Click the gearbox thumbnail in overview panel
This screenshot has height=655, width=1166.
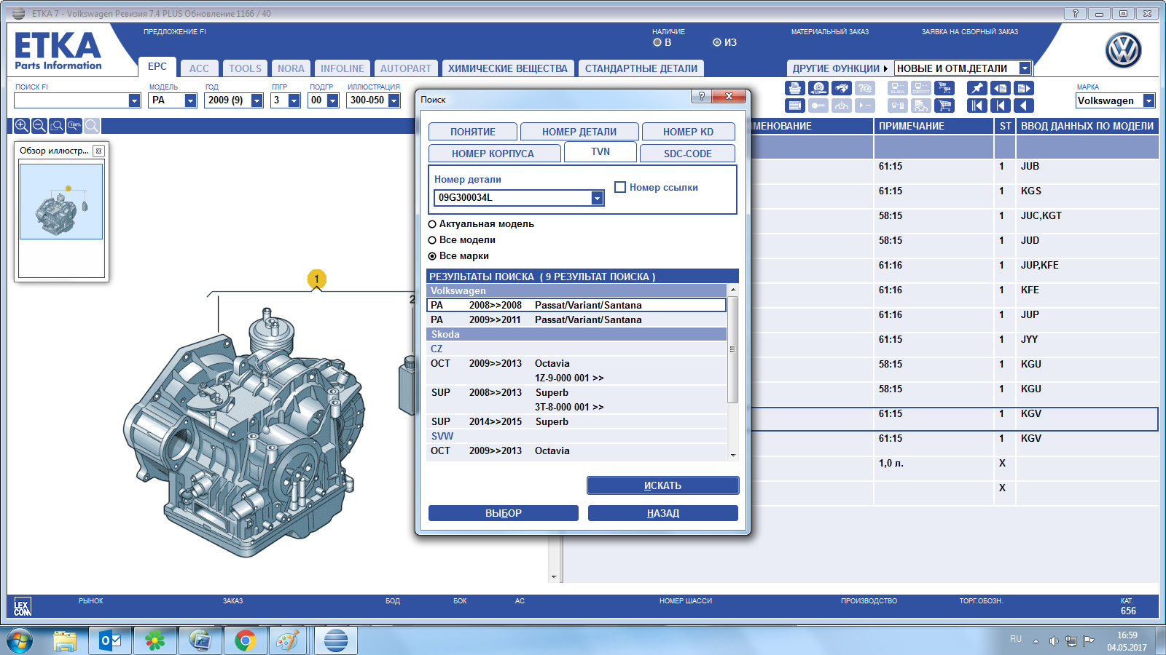coord(61,202)
